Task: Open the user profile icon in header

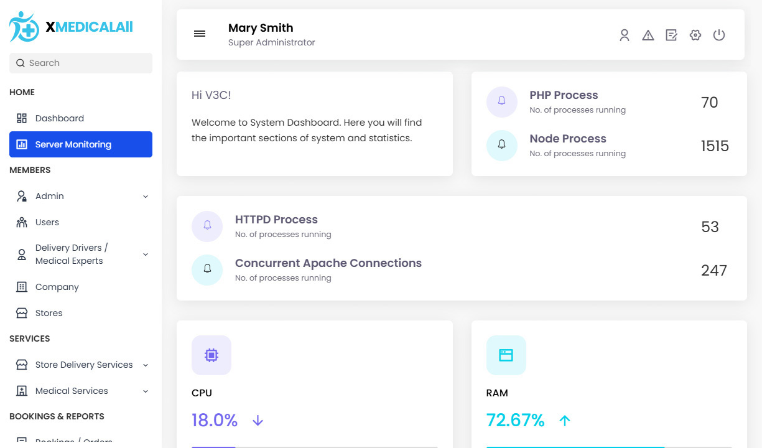Action: pos(625,35)
